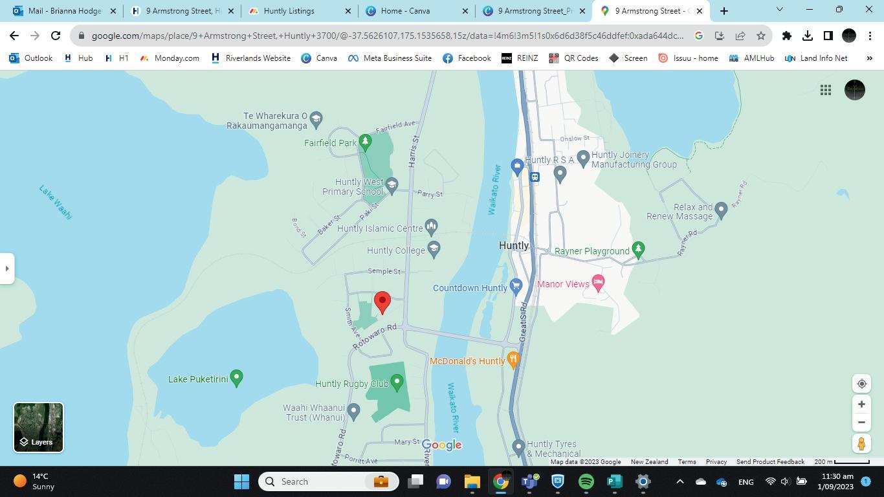
Task: Open the AMLHub bookmark
Action: (x=751, y=58)
